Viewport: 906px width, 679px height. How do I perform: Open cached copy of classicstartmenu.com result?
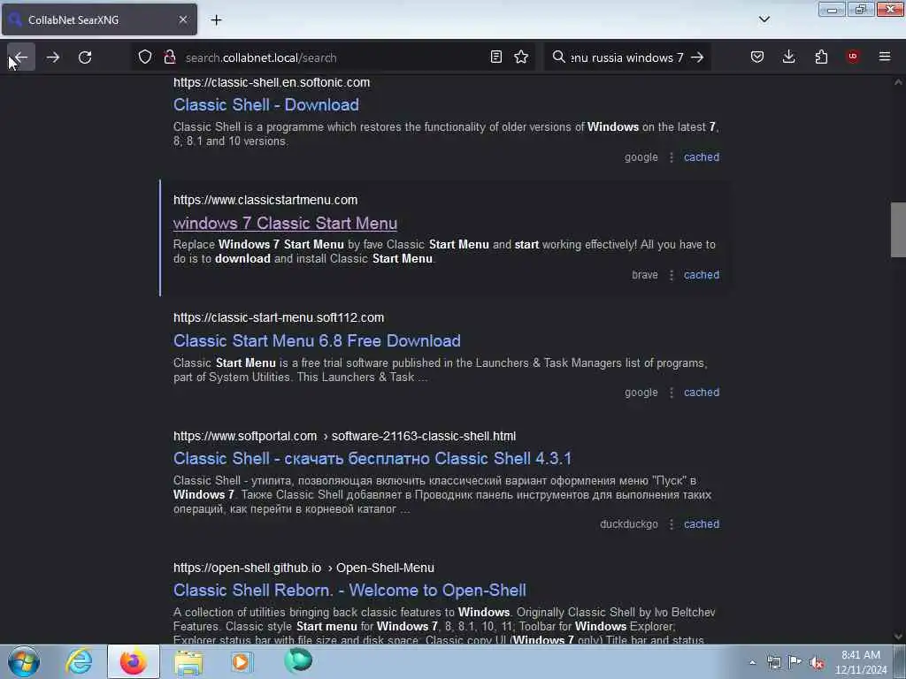coord(702,275)
